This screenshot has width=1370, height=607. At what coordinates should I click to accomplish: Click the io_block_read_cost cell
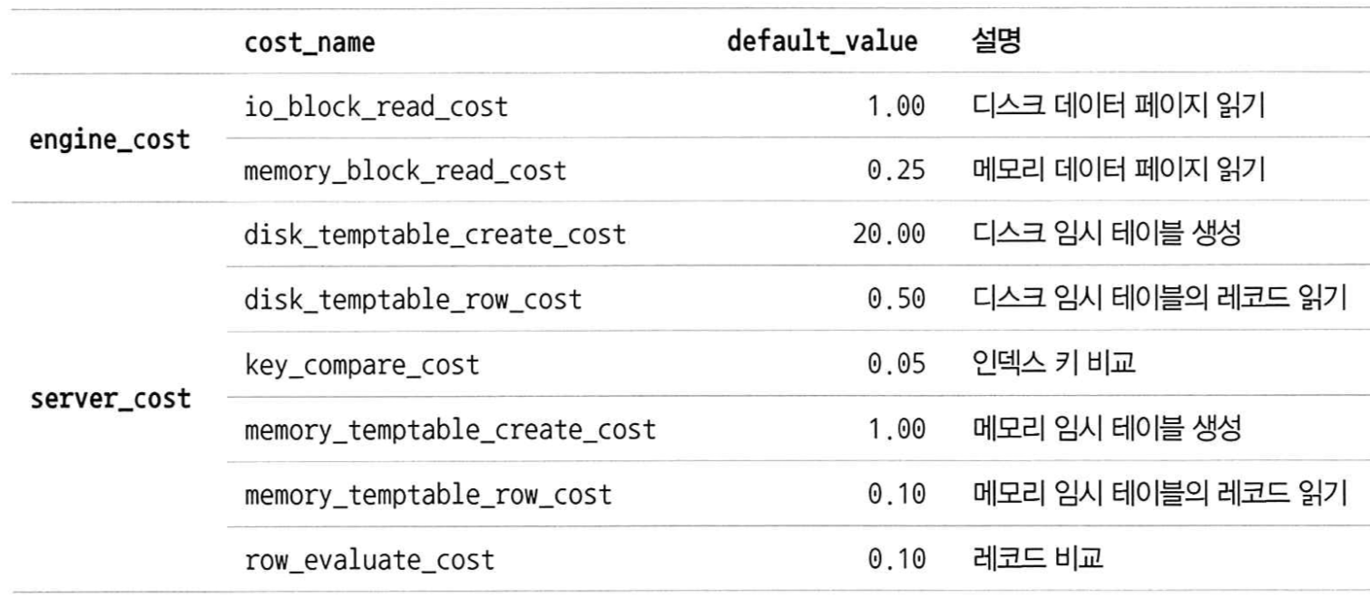pos(377,107)
